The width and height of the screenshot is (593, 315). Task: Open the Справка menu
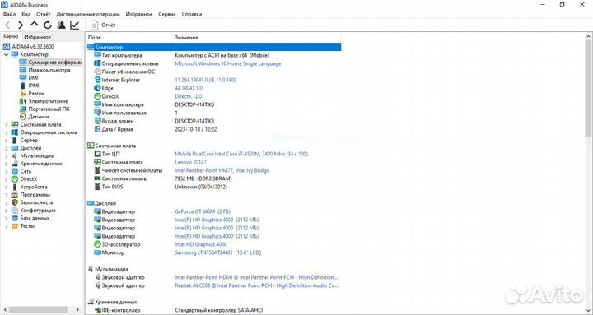point(192,14)
